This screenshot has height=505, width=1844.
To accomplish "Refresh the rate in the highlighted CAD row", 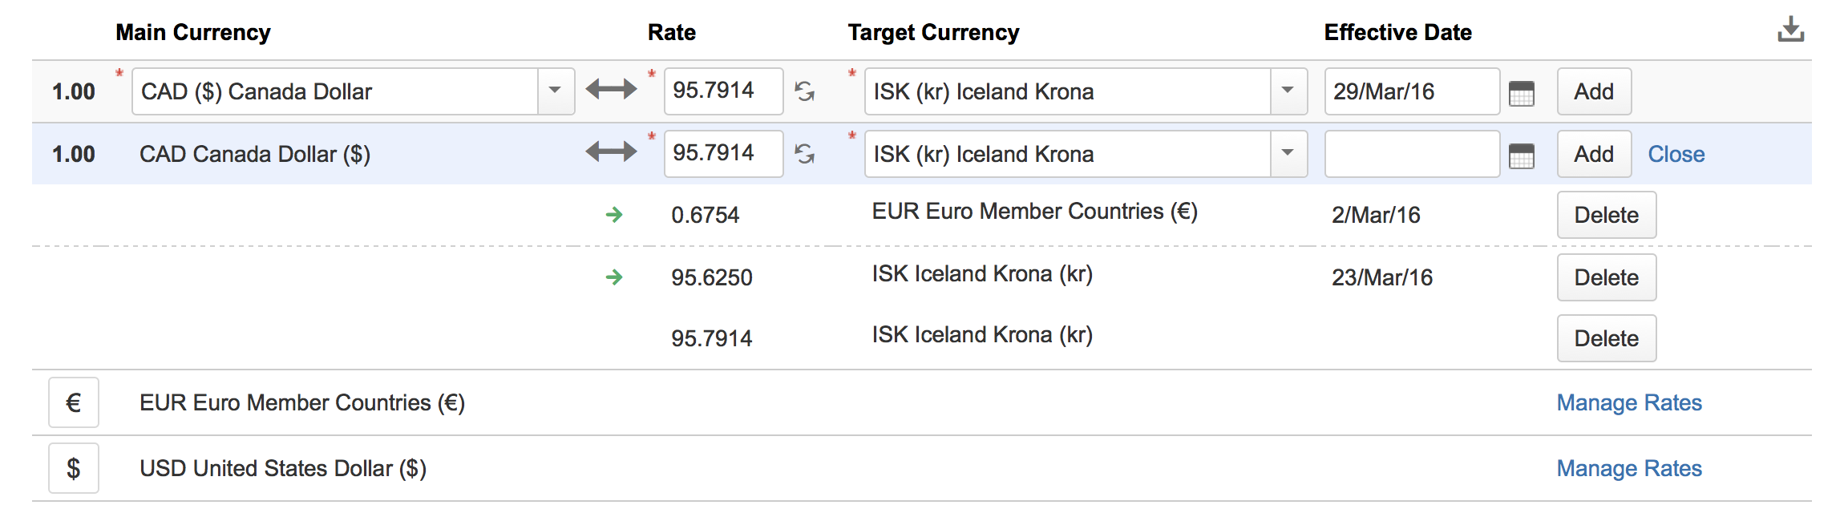I will (x=805, y=154).
